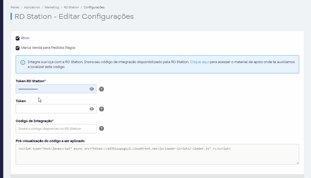This screenshot has height=178, width=311.
Task: Show the Token RD Station password value
Action: coord(92,89)
